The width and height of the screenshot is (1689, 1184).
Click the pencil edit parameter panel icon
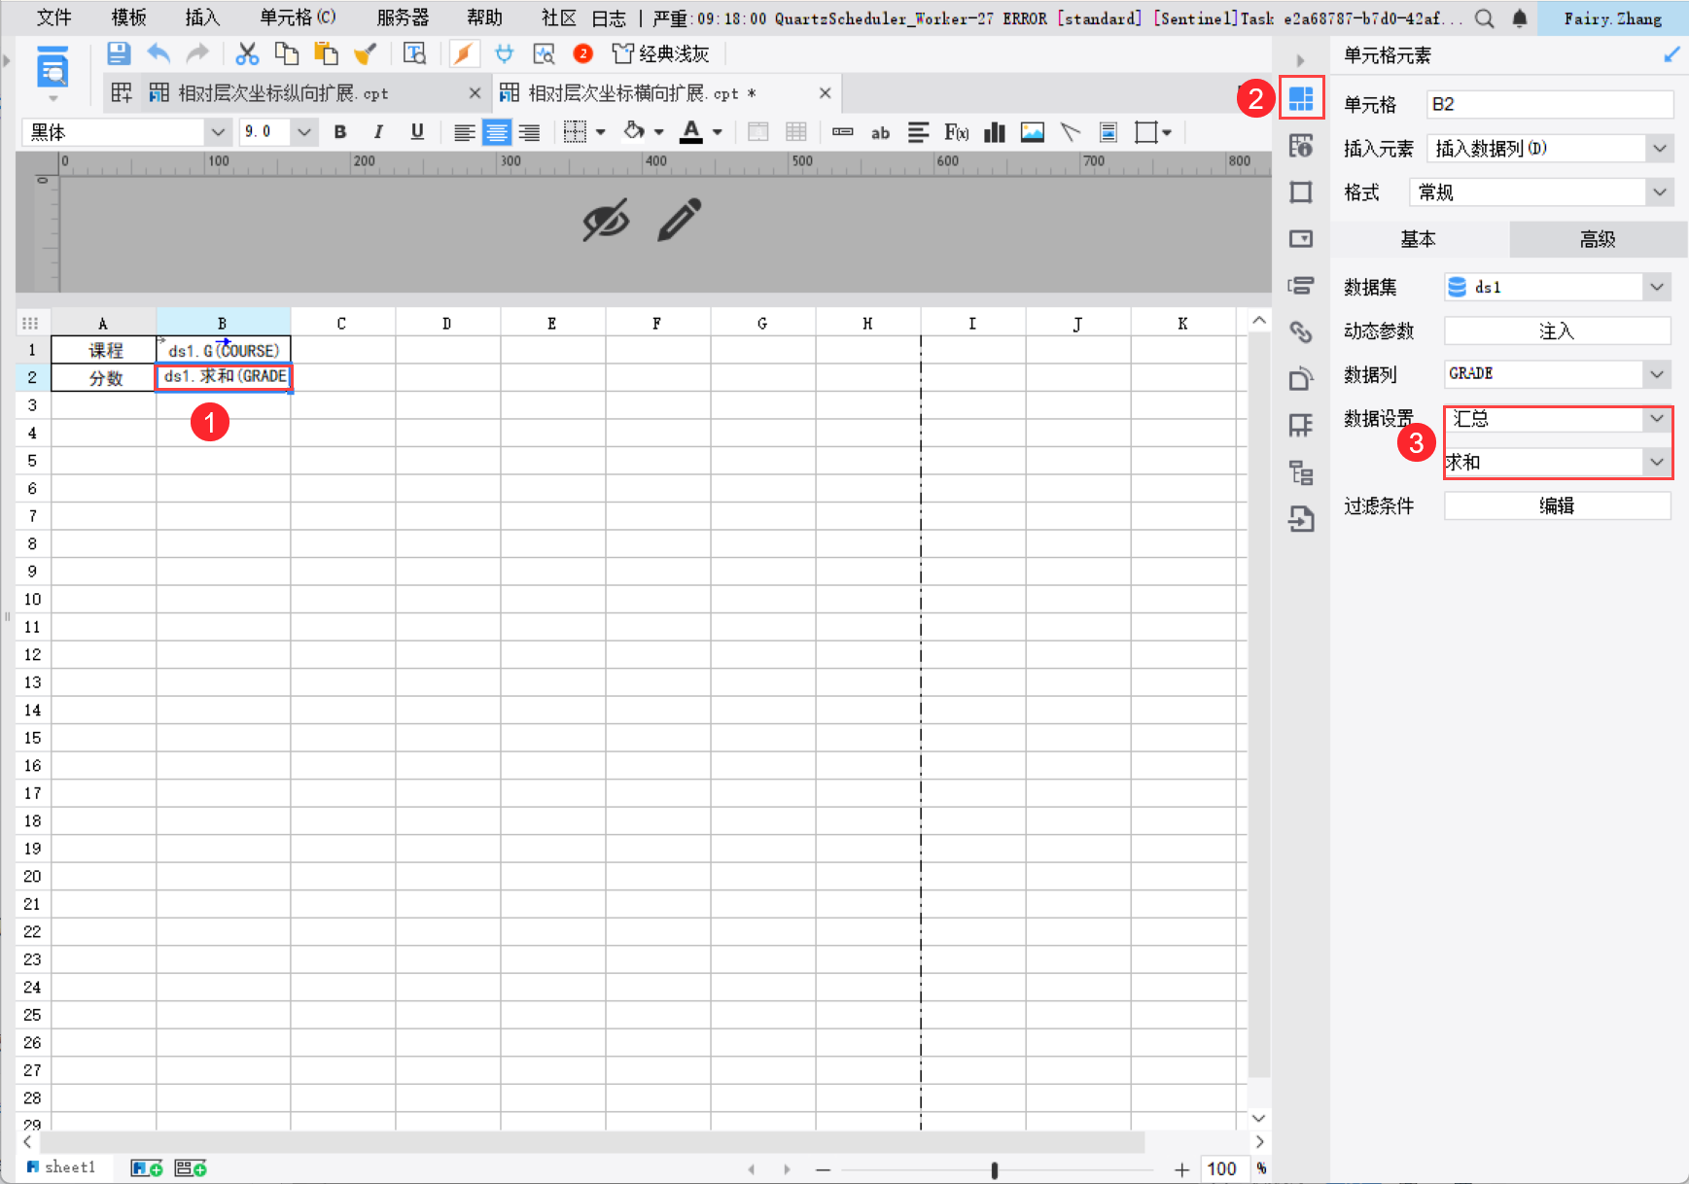pyautogui.click(x=680, y=220)
